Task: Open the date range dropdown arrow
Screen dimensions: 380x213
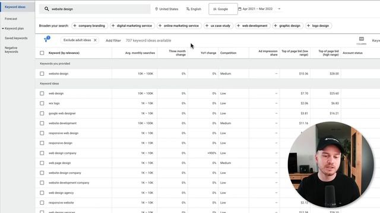Action: 279,9
